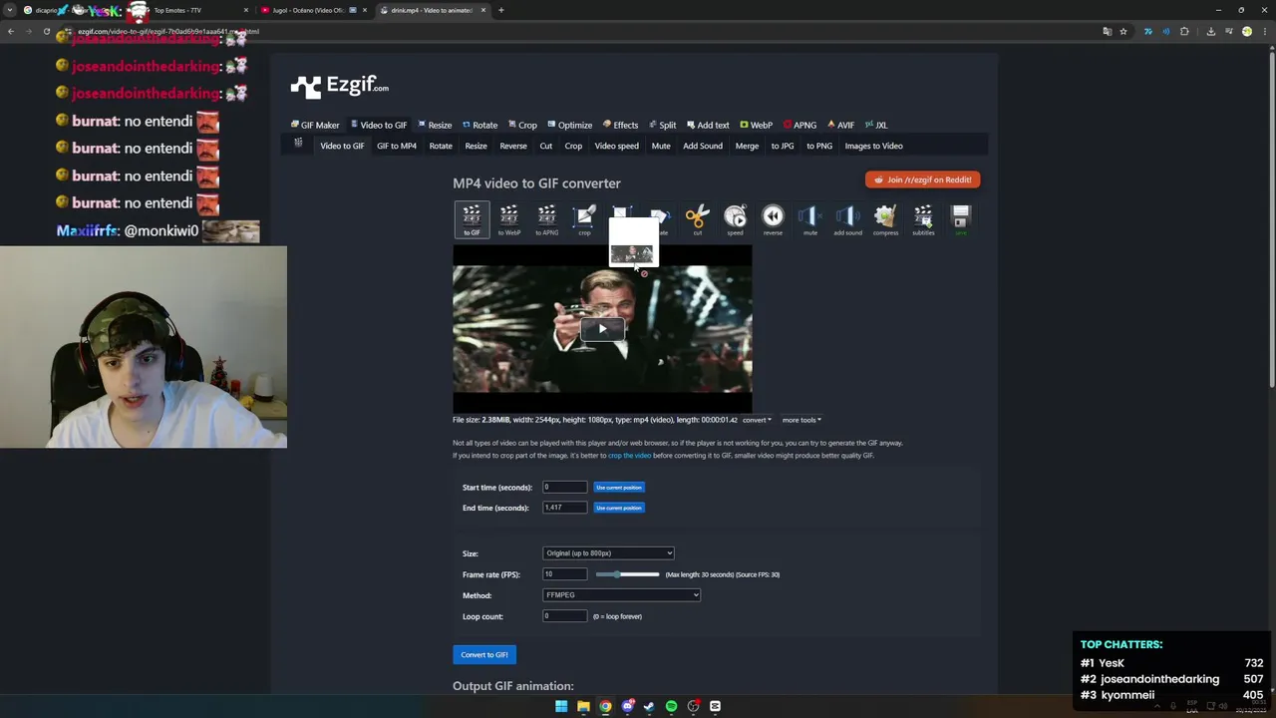1276x718 pixels.
Task: Open the scissors cut tool
Action: (x=697, y=219)
